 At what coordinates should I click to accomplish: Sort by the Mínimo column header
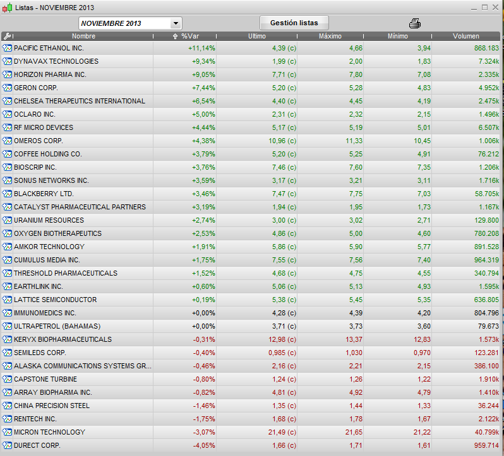coord(398,36)
